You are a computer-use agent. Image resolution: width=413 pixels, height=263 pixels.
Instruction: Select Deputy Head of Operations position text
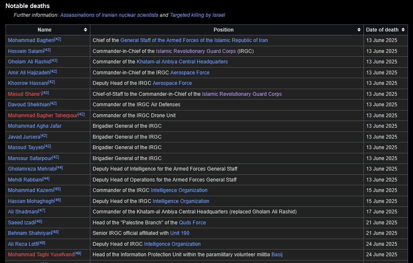(165, 179)
